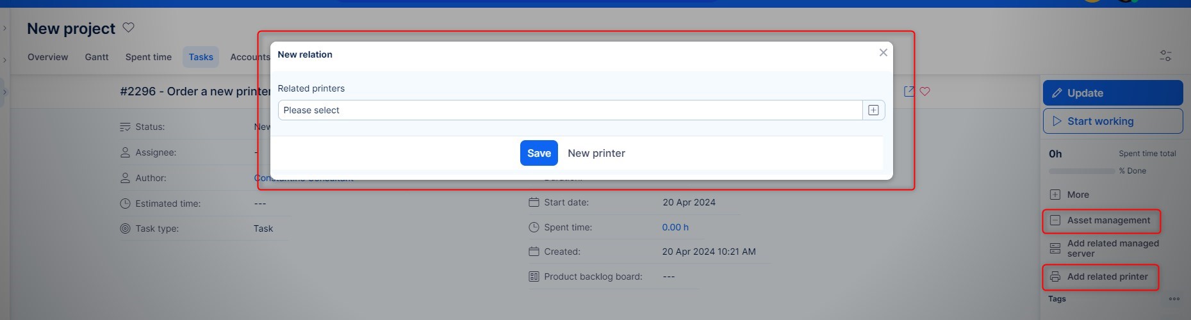Image resolution: width=1191 pixels, height=320 pixels.
Task: Click the filter settings sliders icon
Action: point(1165,56)
